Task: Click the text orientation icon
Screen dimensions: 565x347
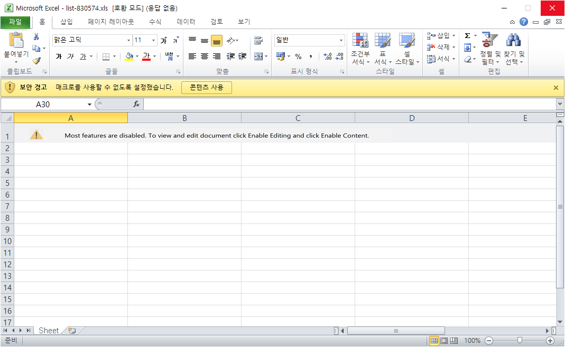Action: point(230,40)
